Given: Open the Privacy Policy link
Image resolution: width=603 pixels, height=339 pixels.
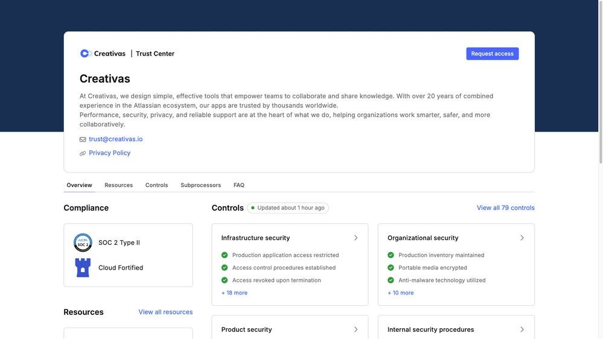Looking at the screenshot, I should (x=110, y=153).
